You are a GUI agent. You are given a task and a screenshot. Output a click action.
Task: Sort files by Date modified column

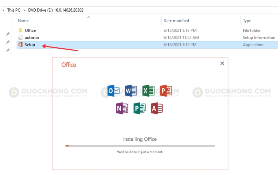pos(176,21)
